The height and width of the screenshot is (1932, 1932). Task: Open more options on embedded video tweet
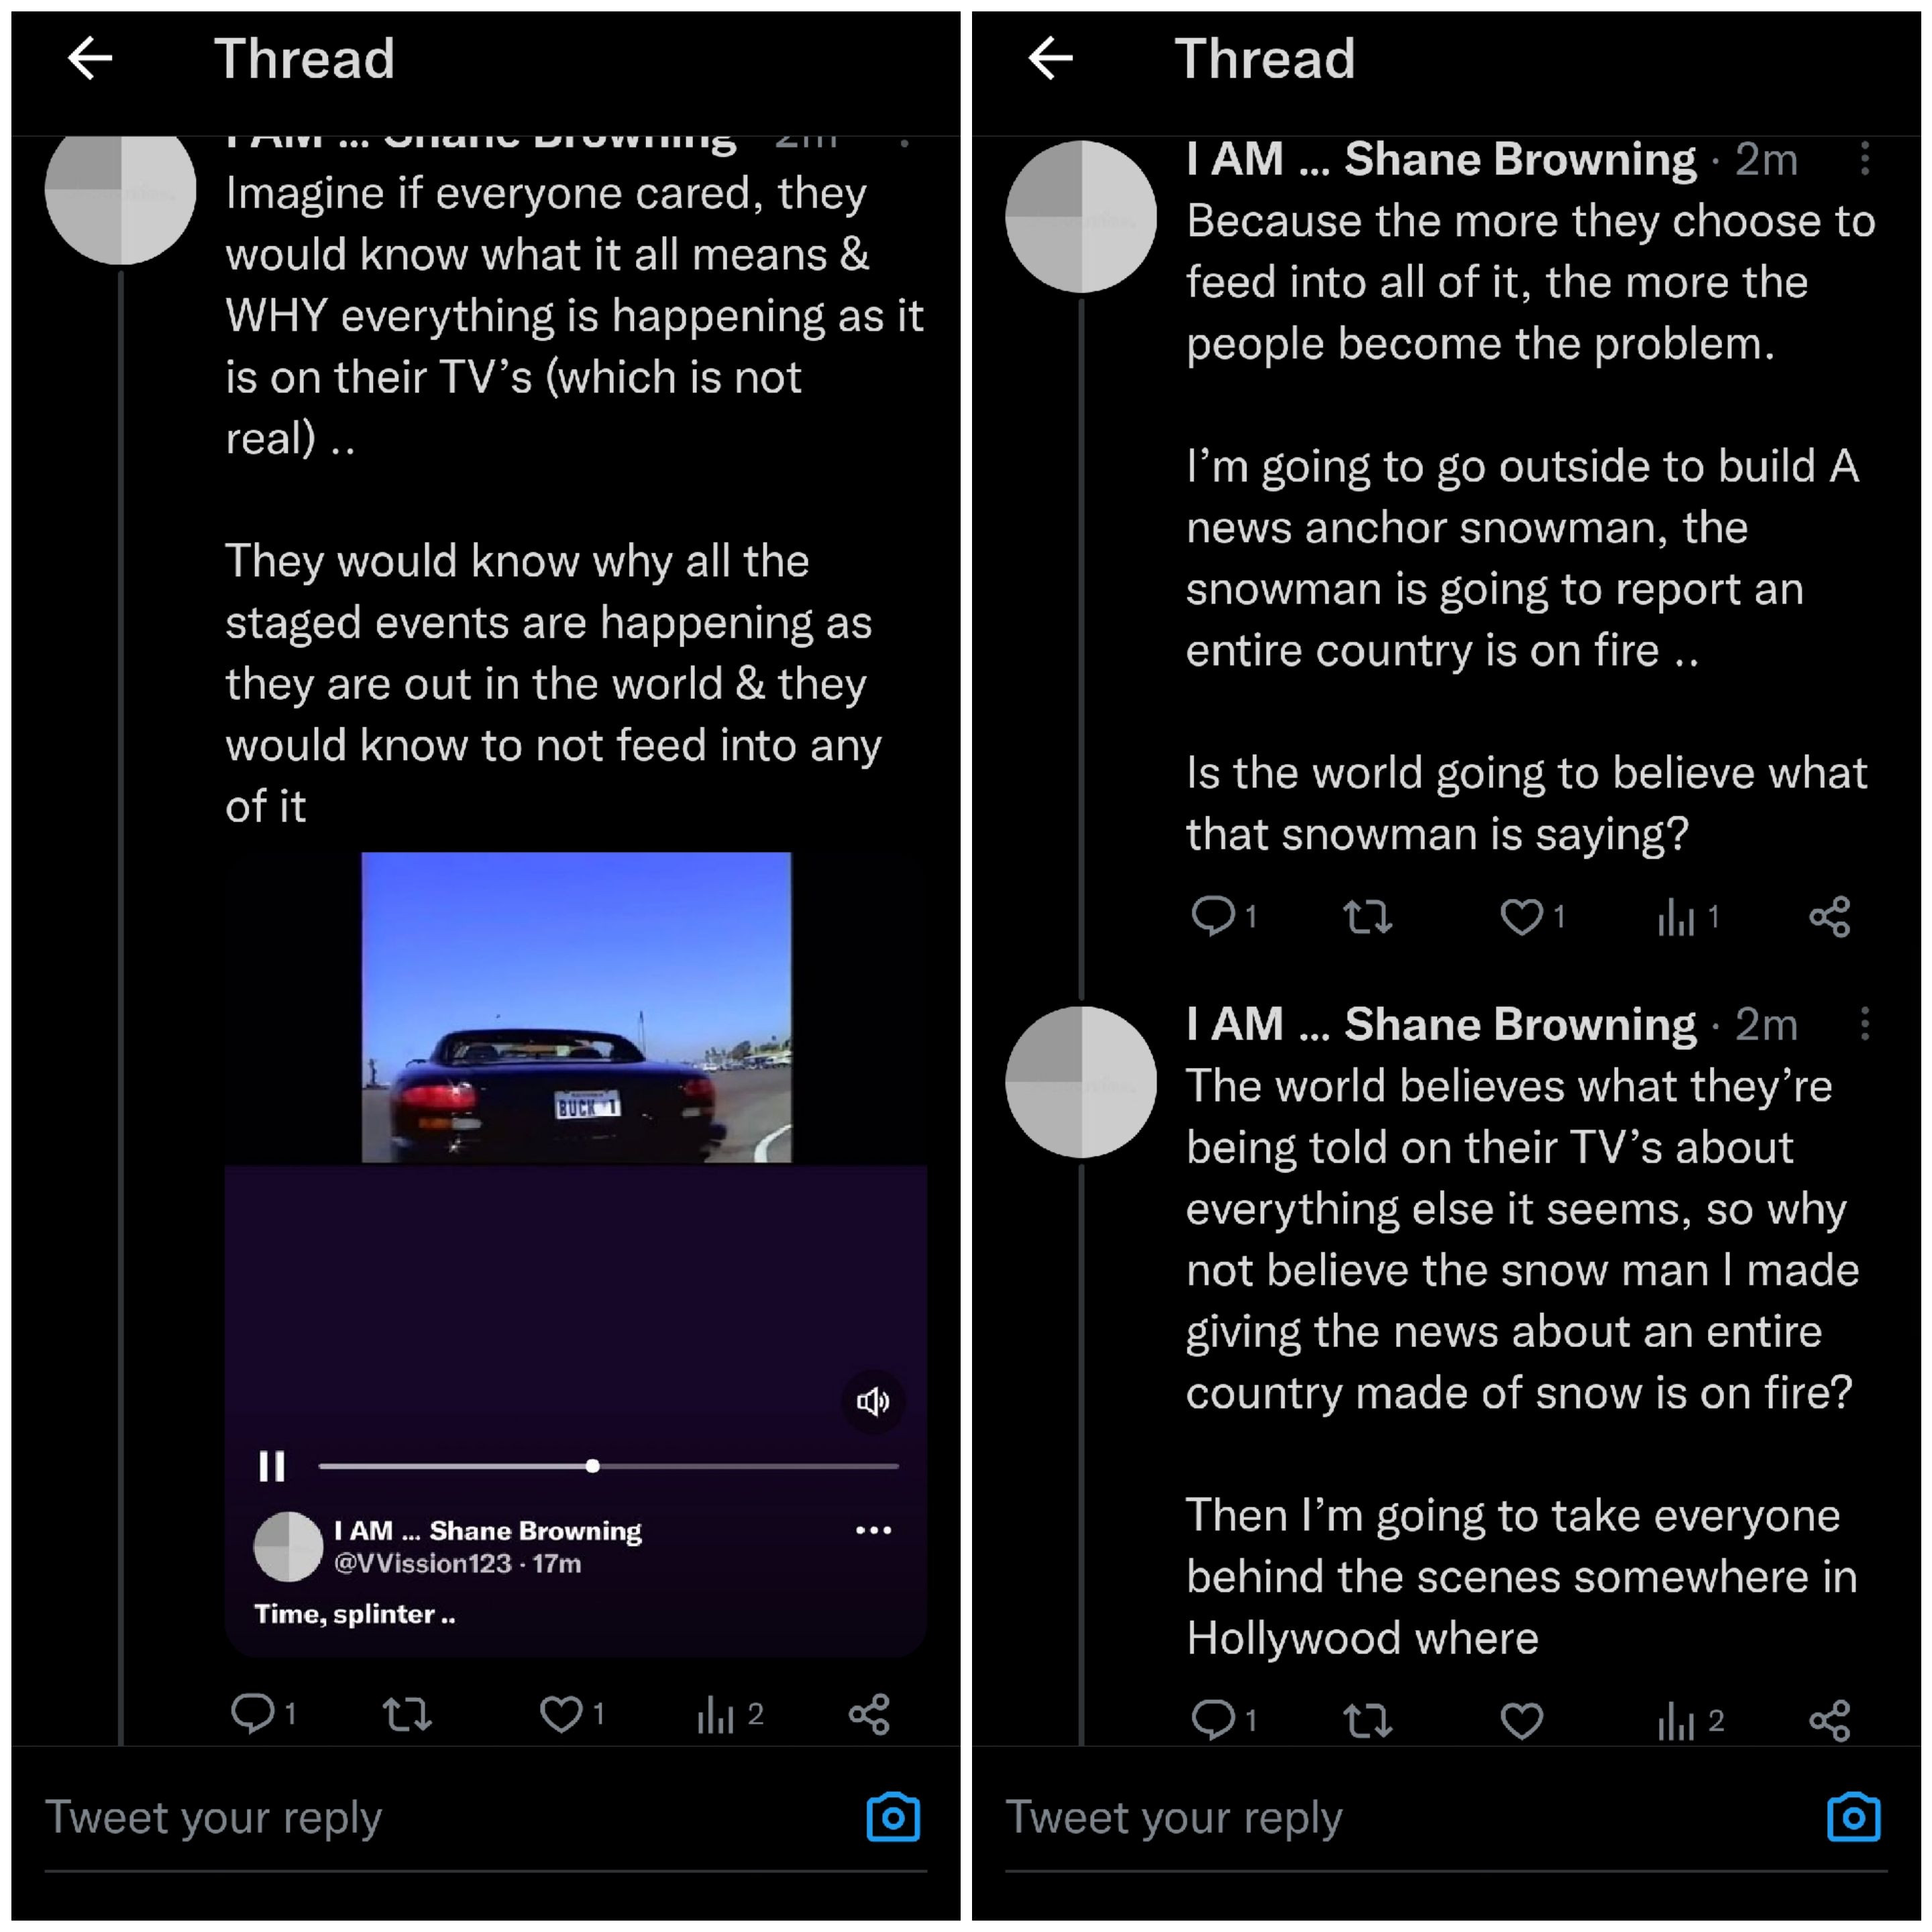tap(873, 1530)
